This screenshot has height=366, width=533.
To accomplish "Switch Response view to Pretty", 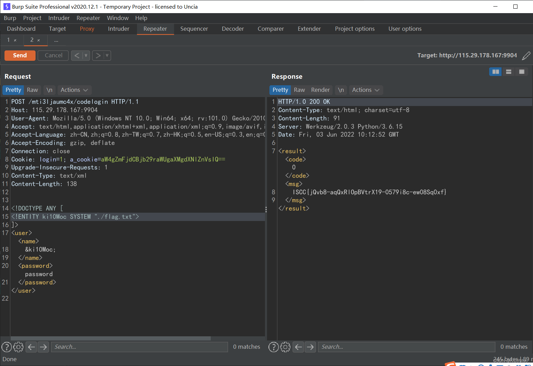I will pyautogui.click(x=280, y=90).
